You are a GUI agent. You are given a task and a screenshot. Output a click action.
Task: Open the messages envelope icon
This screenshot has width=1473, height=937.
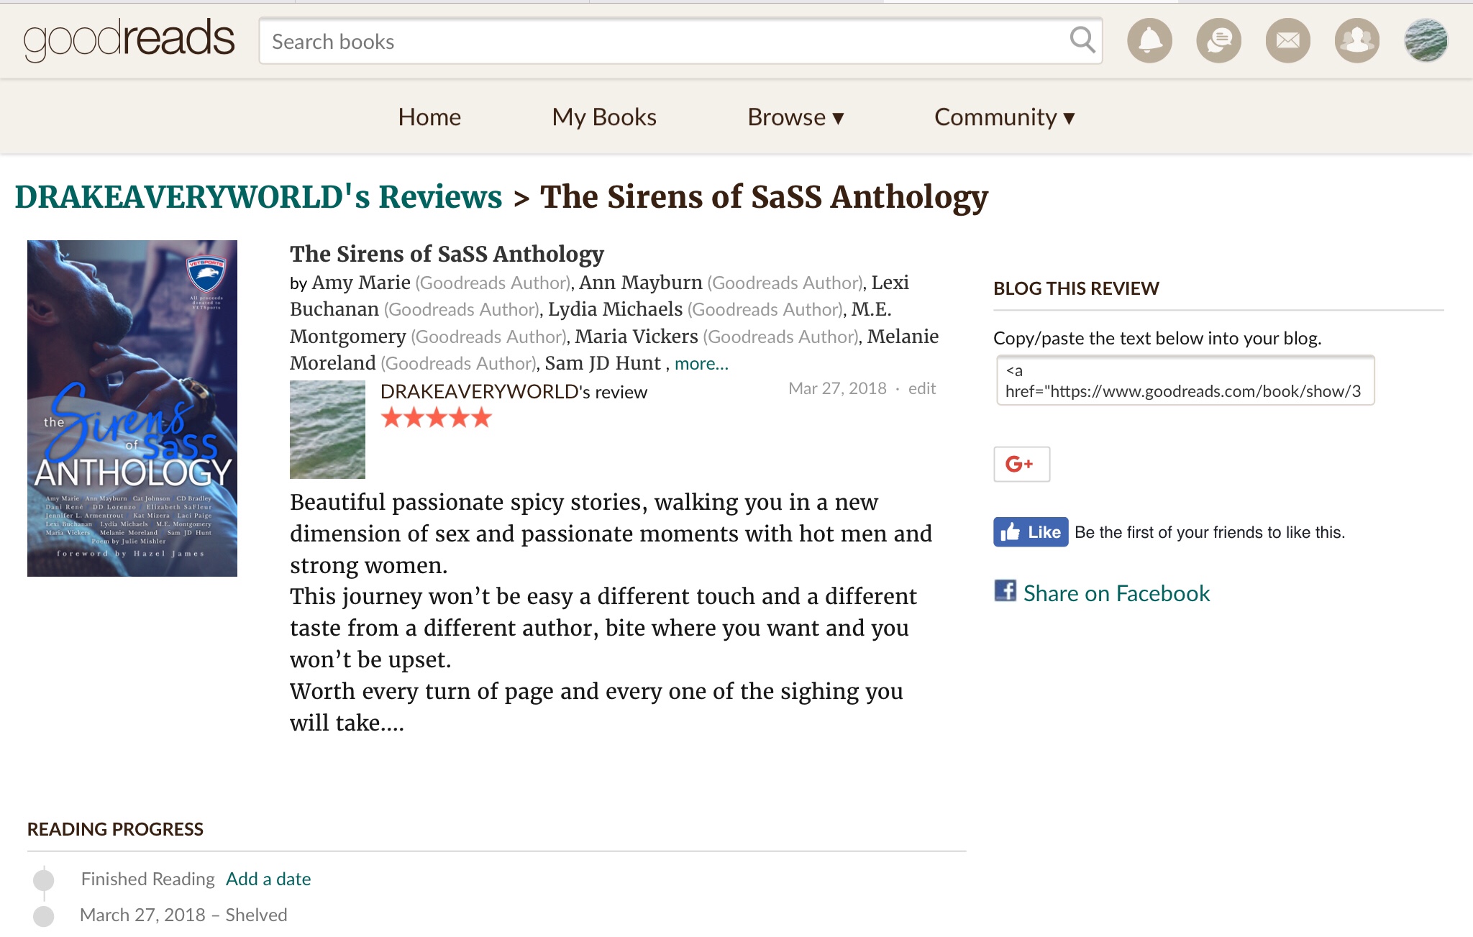click(x=1287, y=41)
